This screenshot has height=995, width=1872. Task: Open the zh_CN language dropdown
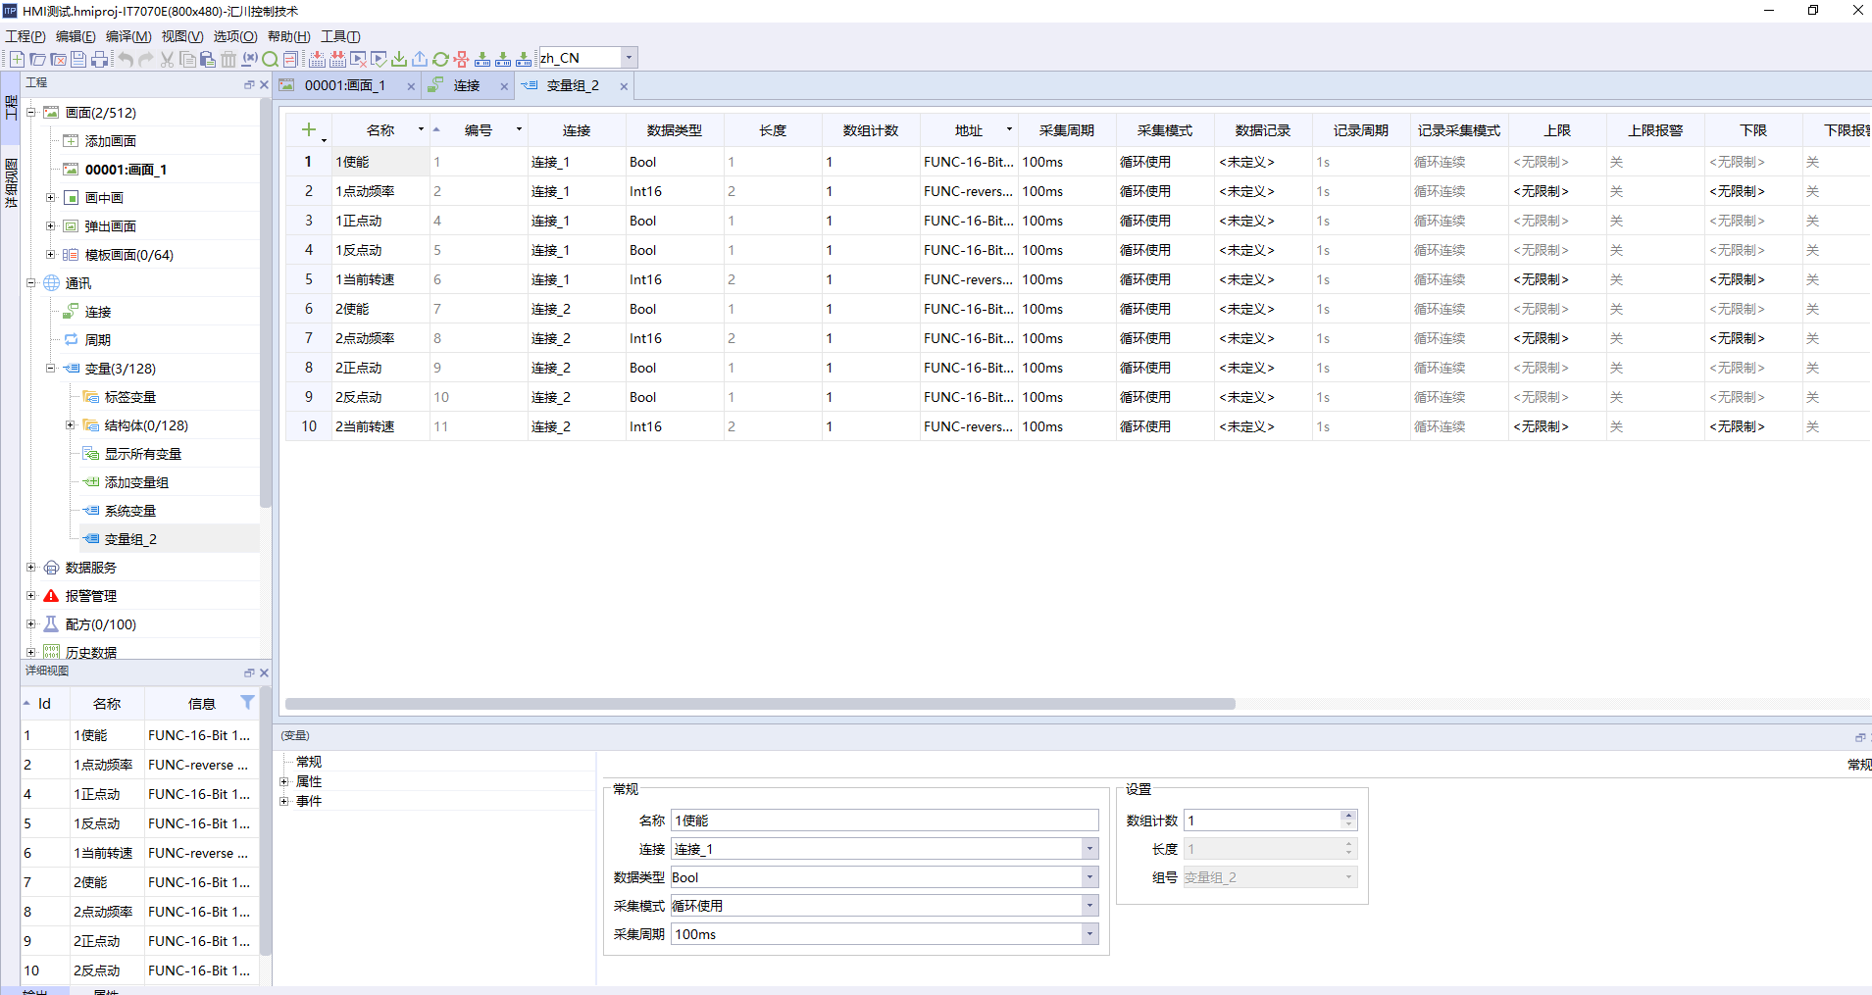(x=629, y=58)
